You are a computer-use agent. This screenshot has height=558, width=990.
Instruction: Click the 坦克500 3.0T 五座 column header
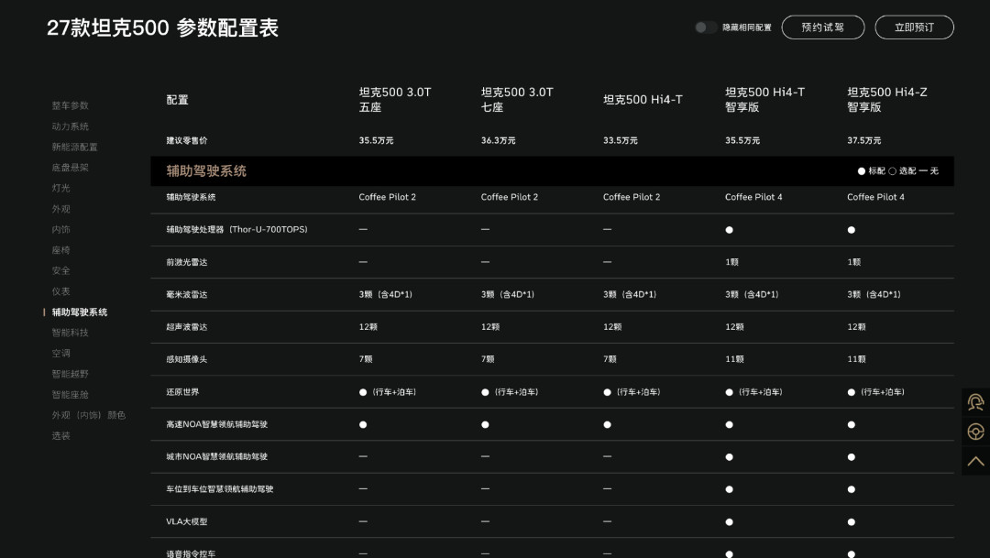click(x=395, y=99)
